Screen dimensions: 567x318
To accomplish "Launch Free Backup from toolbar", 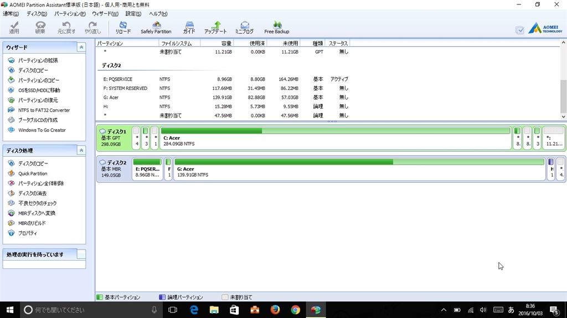I will pyautogui.click(x=277, y=28).
